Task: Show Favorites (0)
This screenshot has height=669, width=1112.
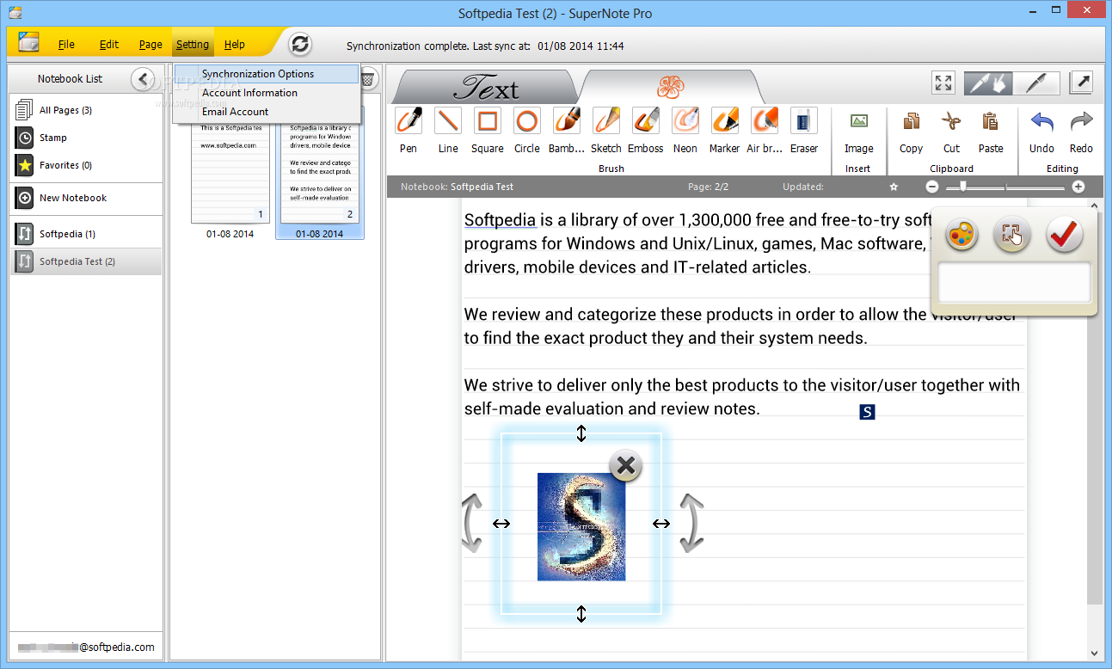Action: click(x=85, y=165)
